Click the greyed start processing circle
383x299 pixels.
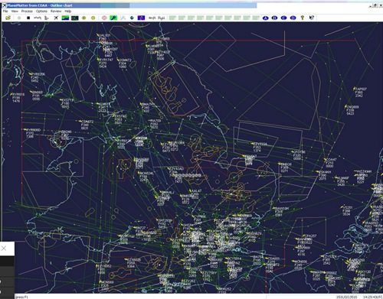19,18
